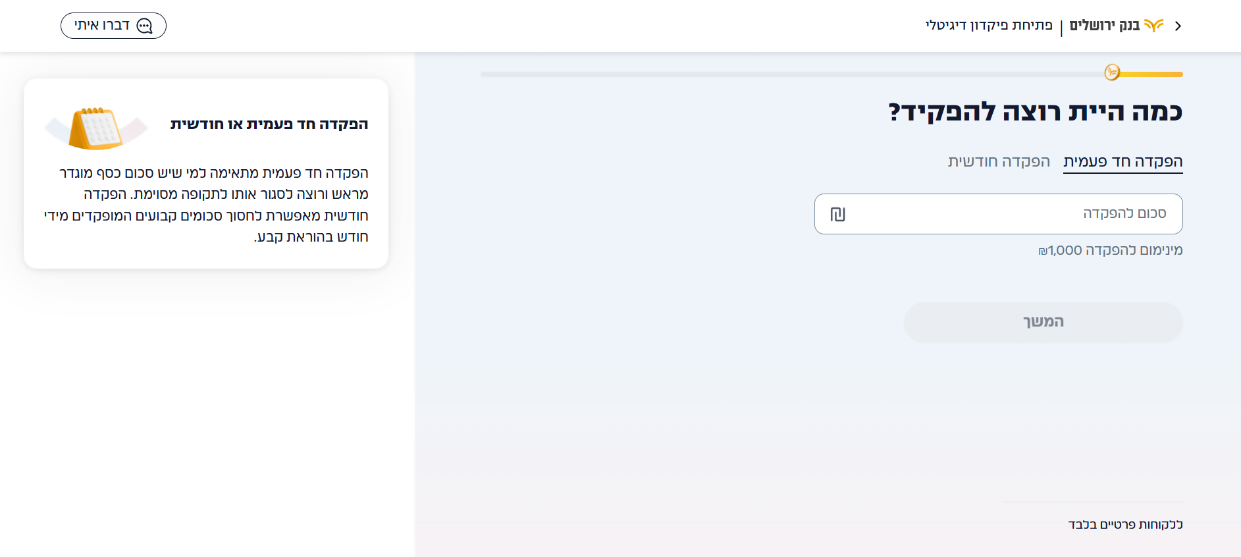Focus the סכום להפקדה amount input field
Viewport: 1241px width, 557px height.
pyautogui.click(x=999, y=214)
